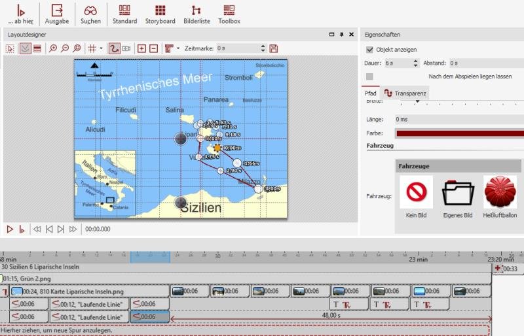Expand the grid options dropdown arrow

(x=101, y=48)
